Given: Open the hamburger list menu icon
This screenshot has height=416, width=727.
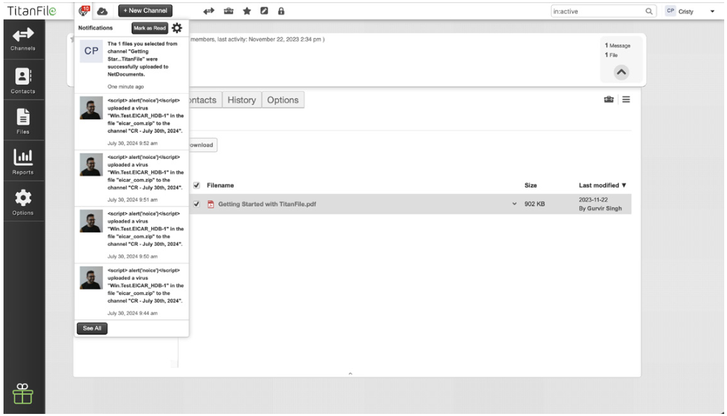Looking at the screenshot, I should (626, 99).
